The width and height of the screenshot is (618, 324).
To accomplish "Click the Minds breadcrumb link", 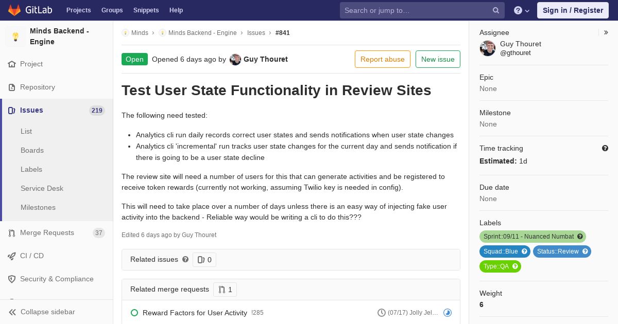I will pos(140,33).
